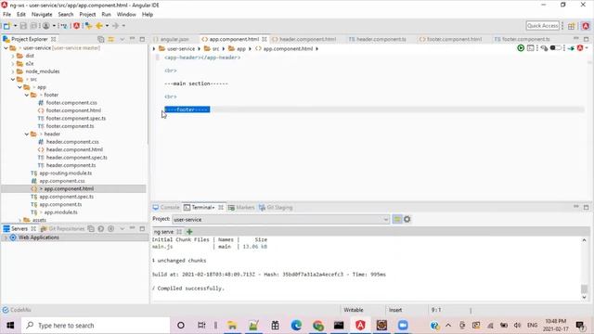594x334 pixels.
Task: Open the Window menu
Action: (x=126, y=15)
